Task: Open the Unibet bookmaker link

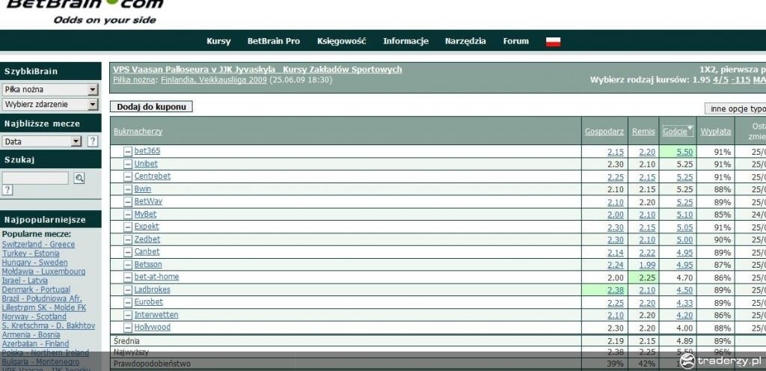Action: coord(146,164)
